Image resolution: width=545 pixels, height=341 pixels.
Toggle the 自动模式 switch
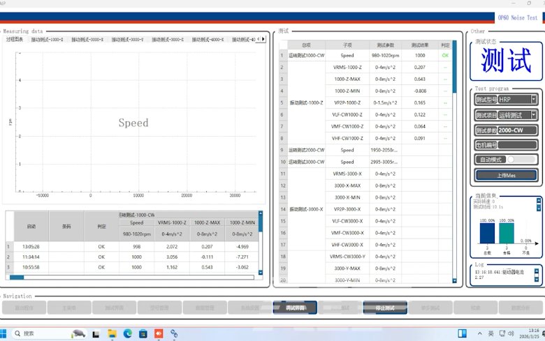[x=521, y=160]
